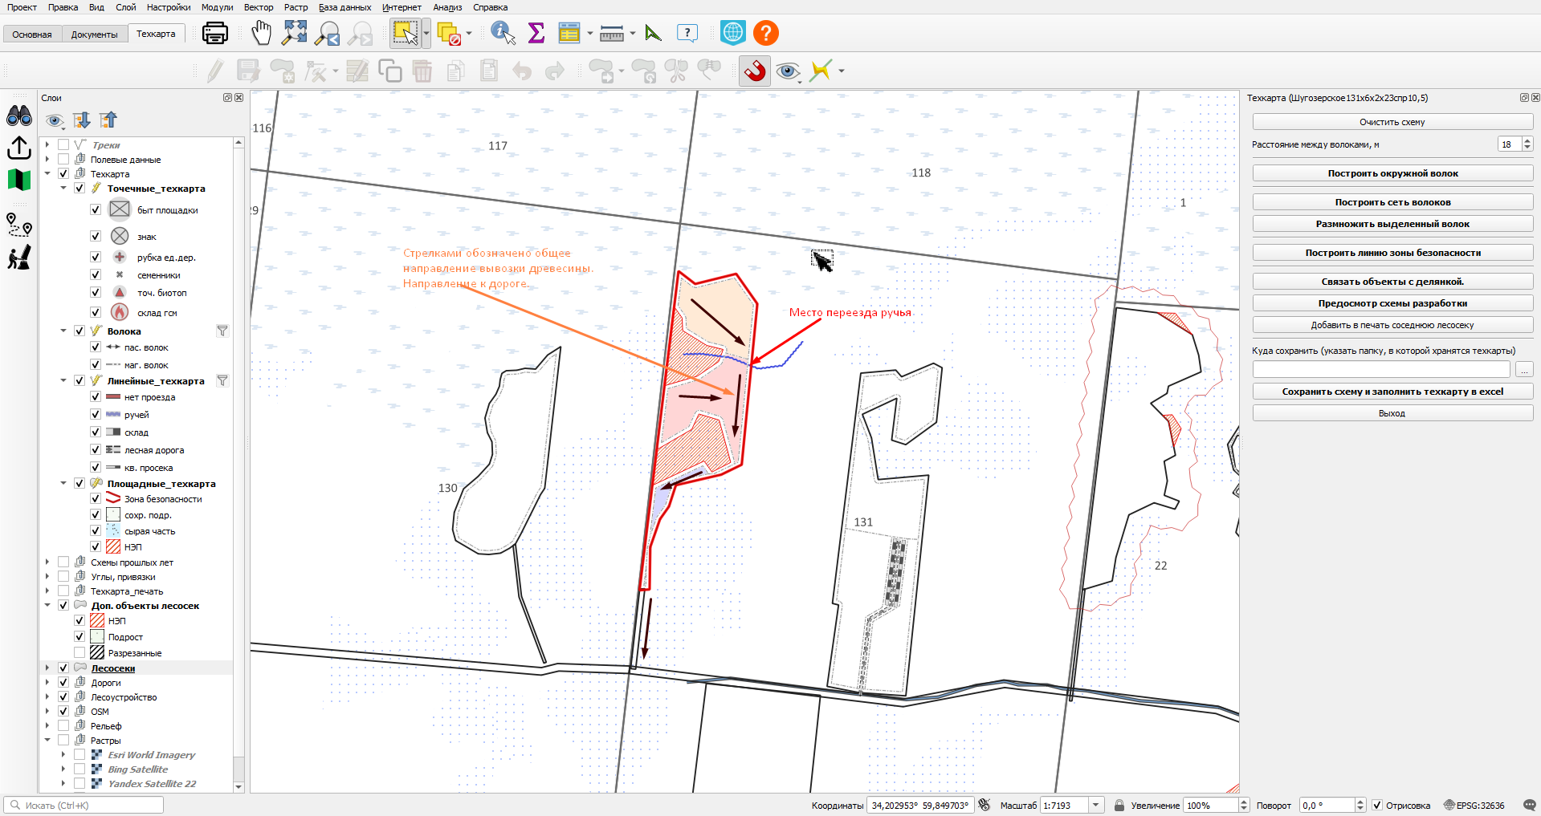1541x816 pixels.
Task: Open the orange help question icon
Action: (x=766, y=33)
